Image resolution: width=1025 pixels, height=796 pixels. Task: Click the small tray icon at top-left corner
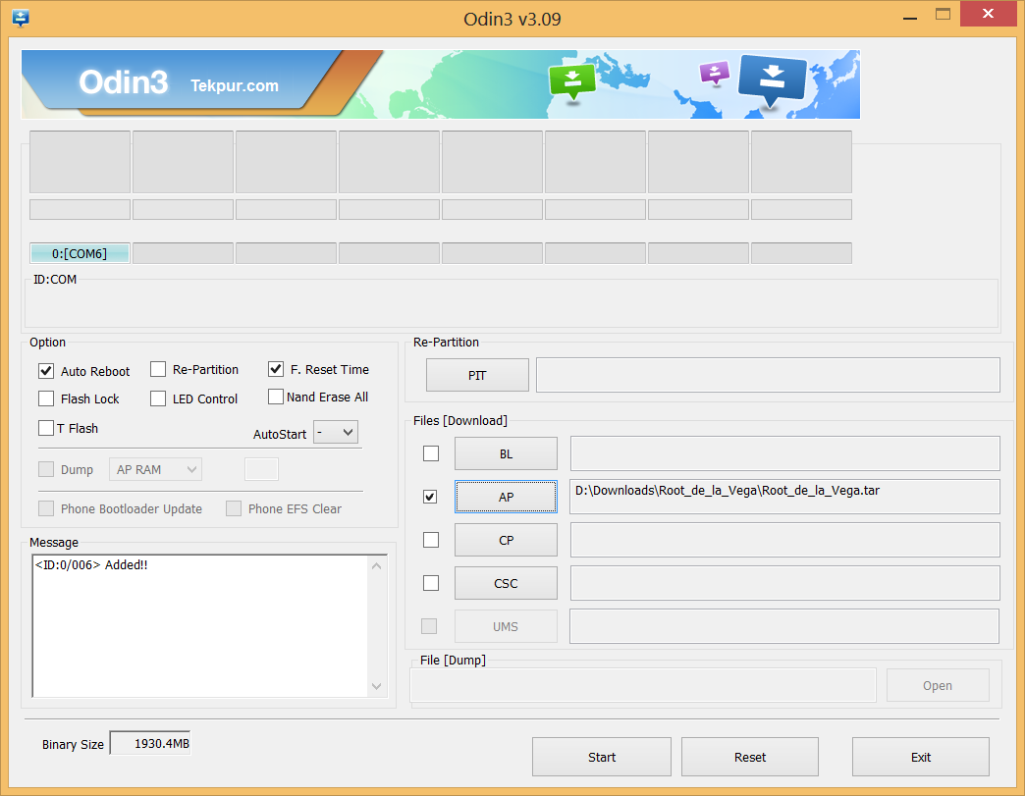pyautogui.click(x=21, y=18)
